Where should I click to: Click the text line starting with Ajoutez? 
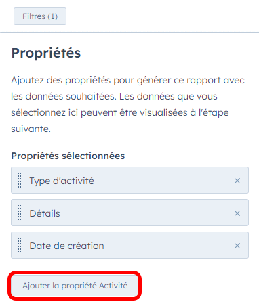tap(128, 81)
